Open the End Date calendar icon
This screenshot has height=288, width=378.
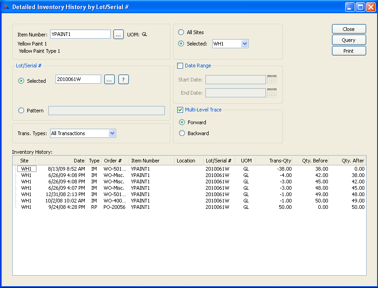tap(272, 93)
